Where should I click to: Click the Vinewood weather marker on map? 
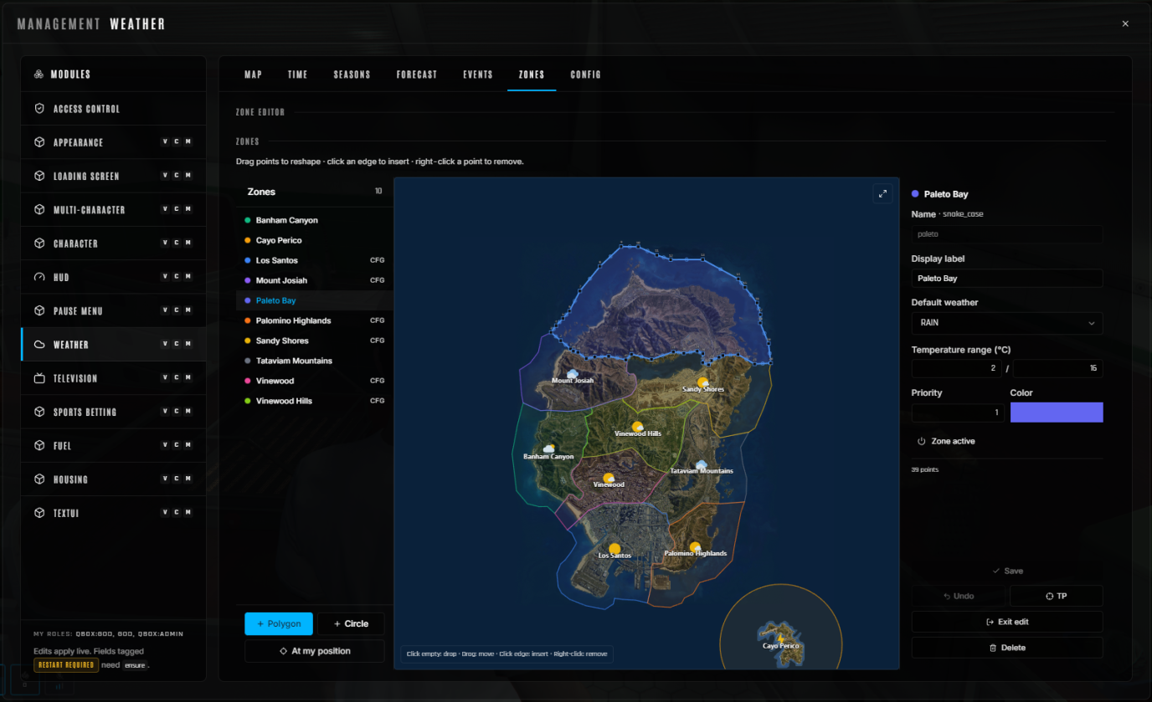pyautogui.click(x=609, y=477)
